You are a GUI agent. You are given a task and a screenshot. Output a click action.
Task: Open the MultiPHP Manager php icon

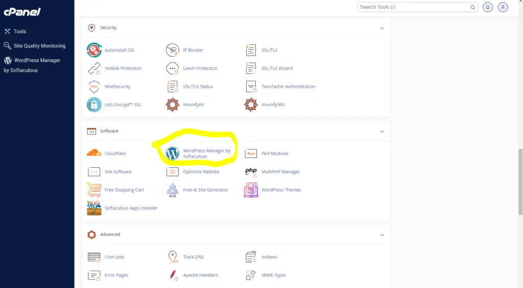[251, 172]
